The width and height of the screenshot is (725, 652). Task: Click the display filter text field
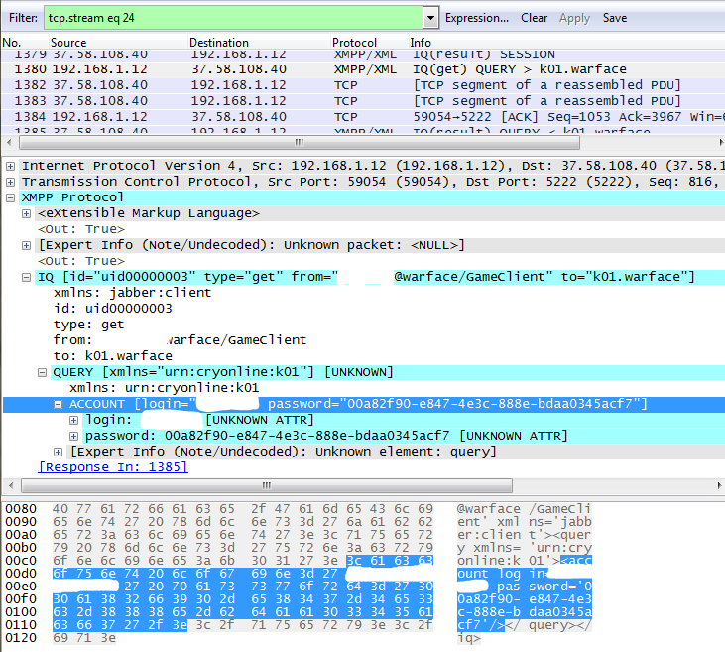pyautogui.click(x=232, y=18)
